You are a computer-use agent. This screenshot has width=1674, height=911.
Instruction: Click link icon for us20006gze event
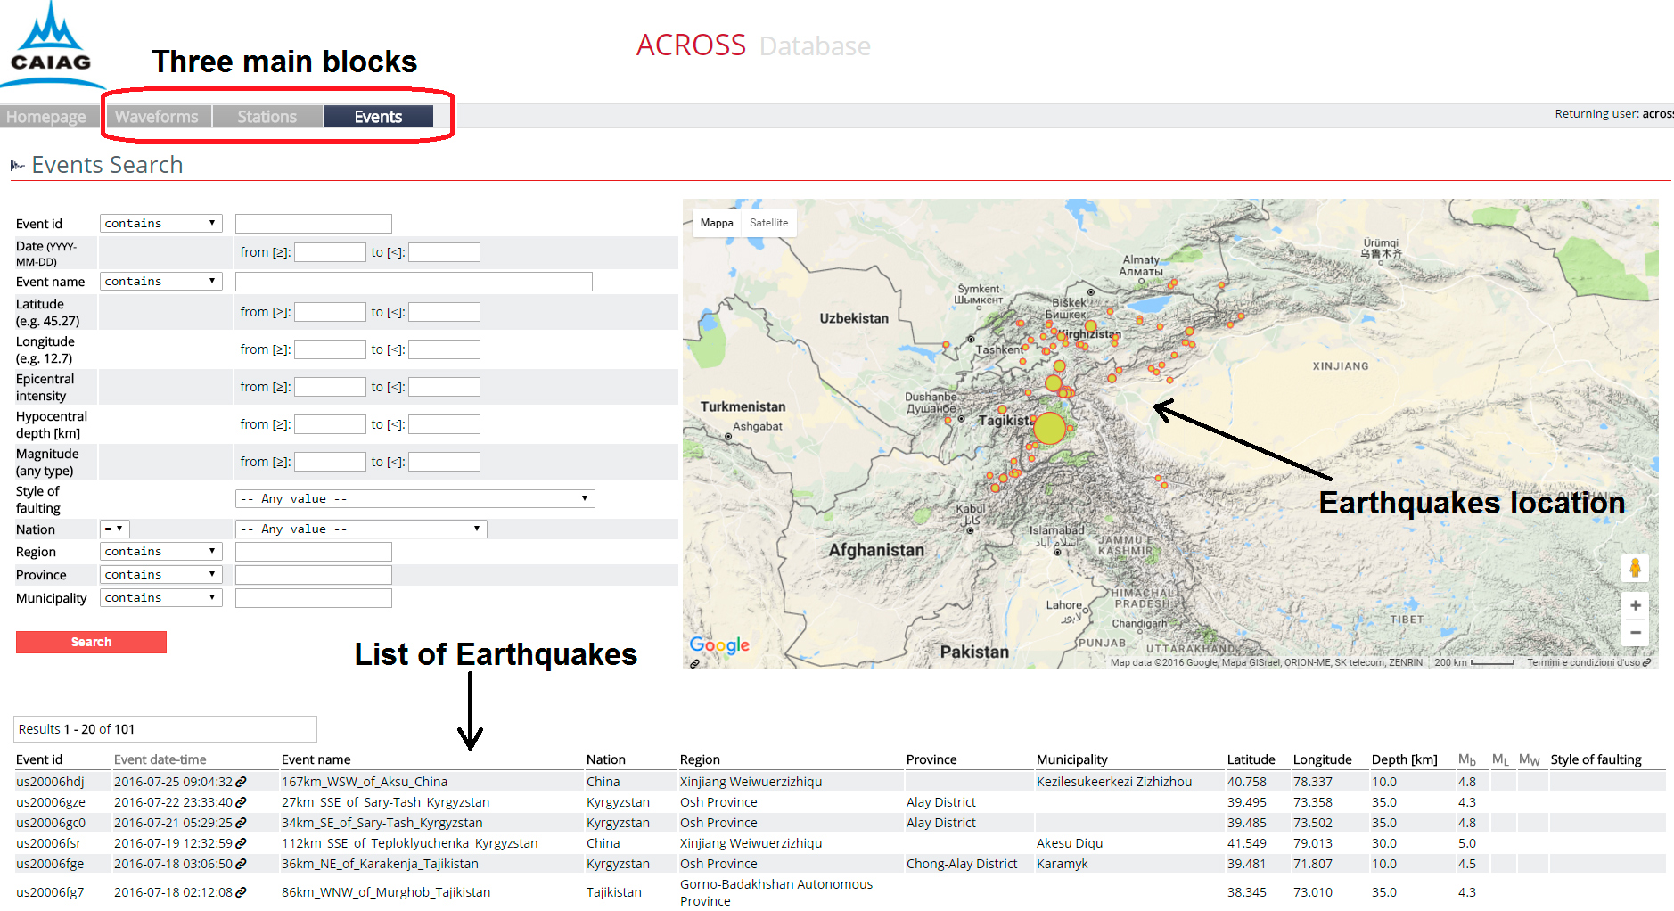[241, 802]
